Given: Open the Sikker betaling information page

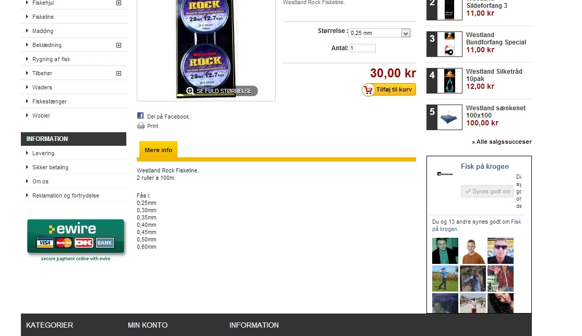Looking at the screenshot, I should 50,167.
